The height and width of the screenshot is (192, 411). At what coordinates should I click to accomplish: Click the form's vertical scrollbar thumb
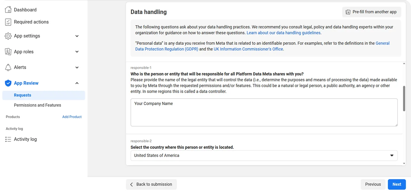point(404,98)
